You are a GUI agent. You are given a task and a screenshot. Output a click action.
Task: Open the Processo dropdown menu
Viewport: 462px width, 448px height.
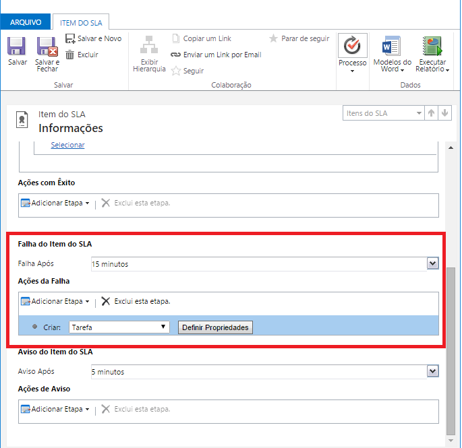pyautogui.click(x=352, y=54)
